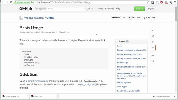Click the scrollbar down arrow
This screenshot has height=100, width=178.
coord(176,92)
